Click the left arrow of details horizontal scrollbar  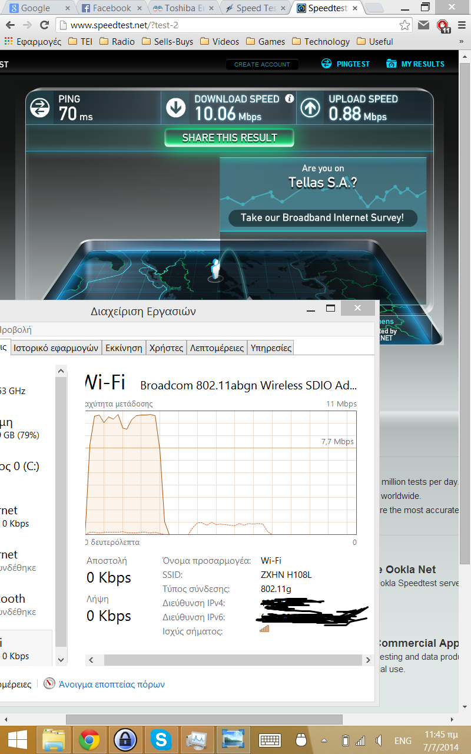point(91,660)
